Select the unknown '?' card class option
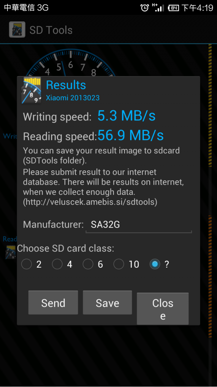Viewport: 217px width, 387px height. [x=155, y=264]
